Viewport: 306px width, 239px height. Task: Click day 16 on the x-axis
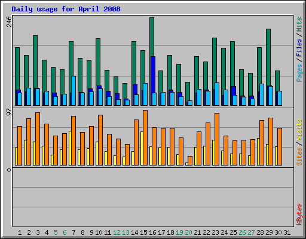(x=152, y=232)
